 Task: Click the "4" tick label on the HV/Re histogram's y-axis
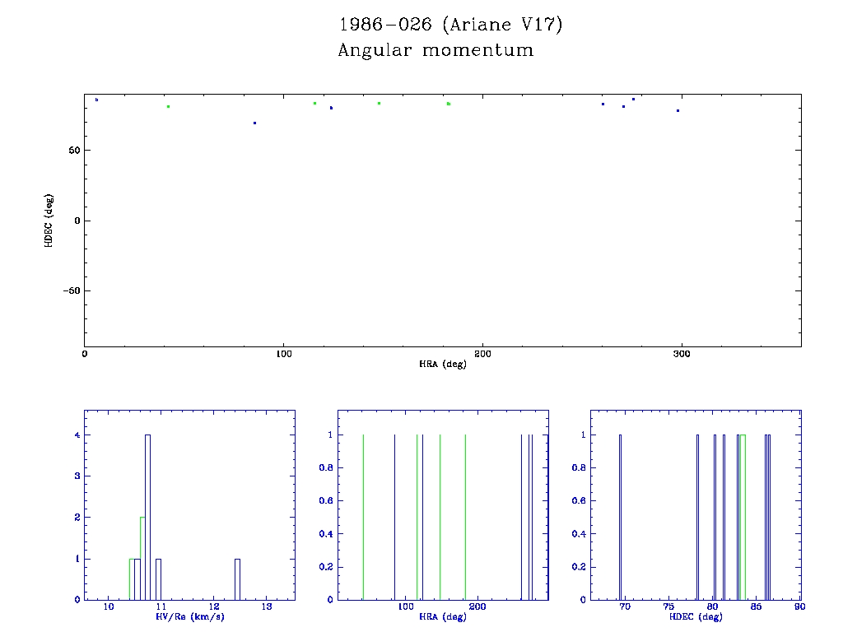coord(77,434)
